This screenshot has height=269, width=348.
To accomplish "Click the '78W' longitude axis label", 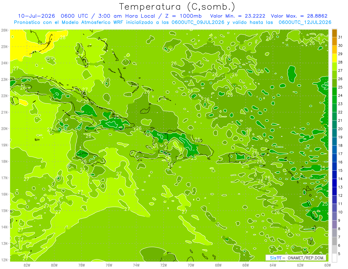I will (81, 265).
